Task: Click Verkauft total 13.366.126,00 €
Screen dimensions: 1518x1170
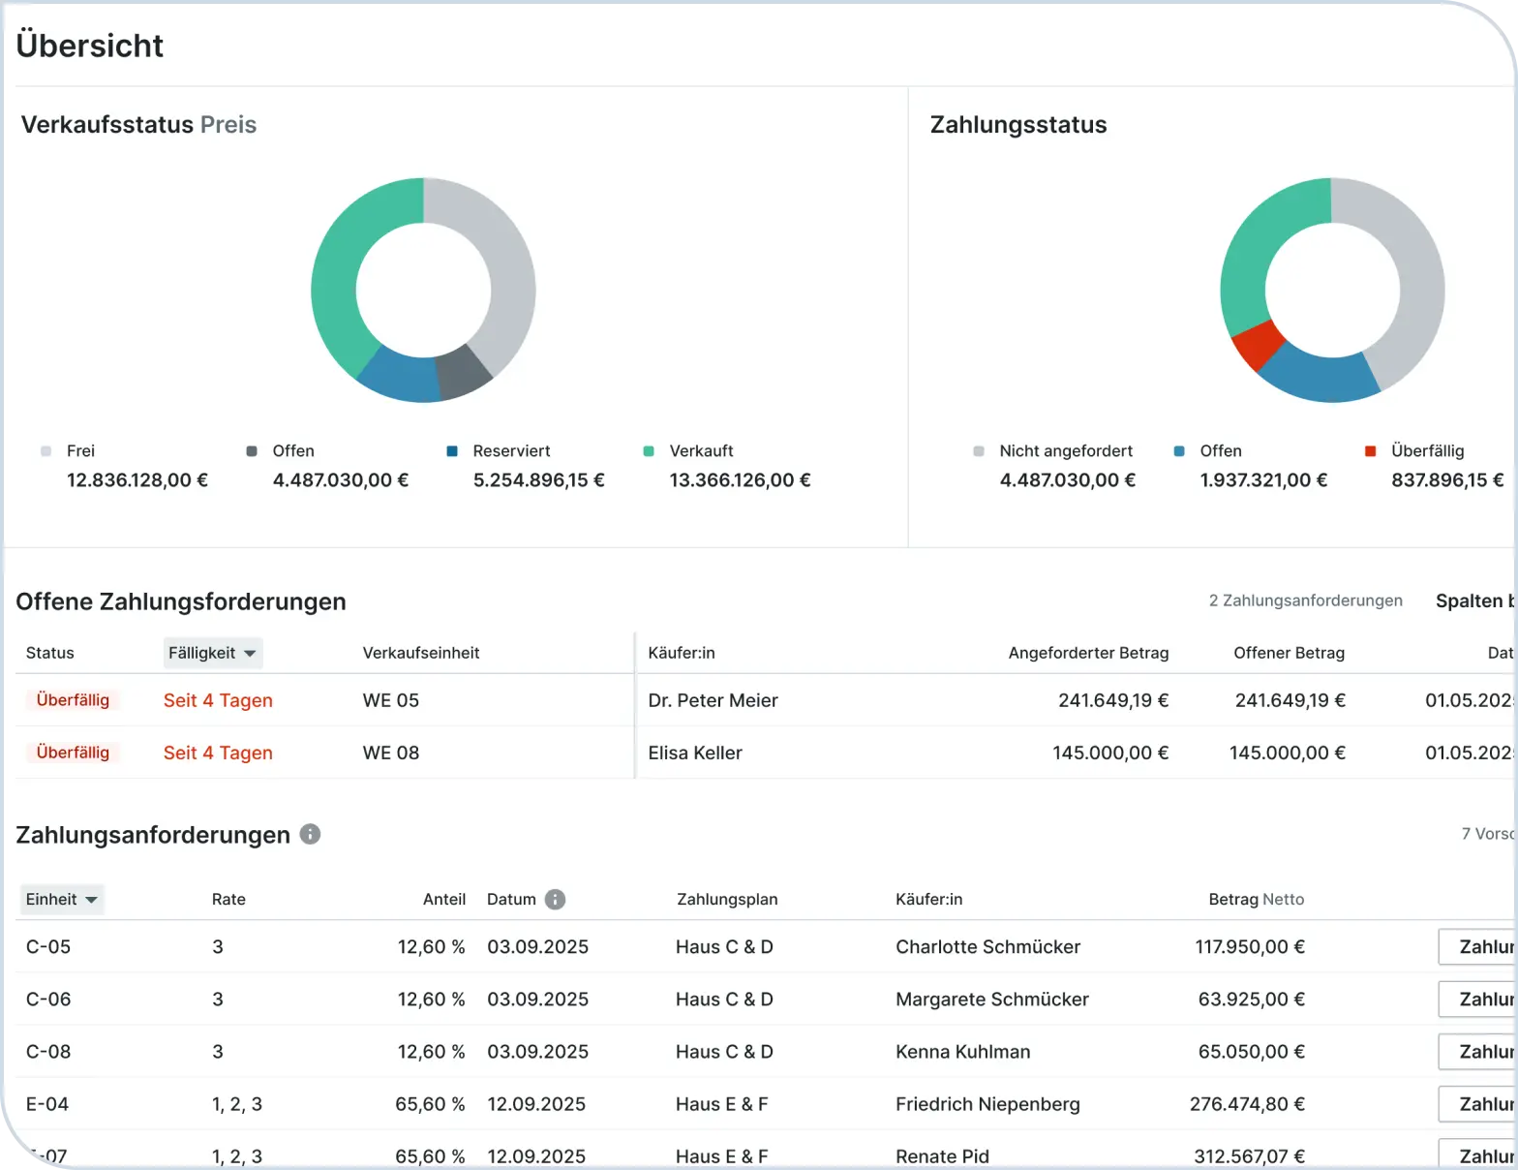Action: [740, 480]
